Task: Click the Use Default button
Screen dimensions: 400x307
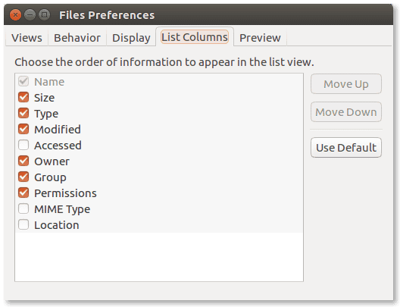Action: (x=346, y=148)
